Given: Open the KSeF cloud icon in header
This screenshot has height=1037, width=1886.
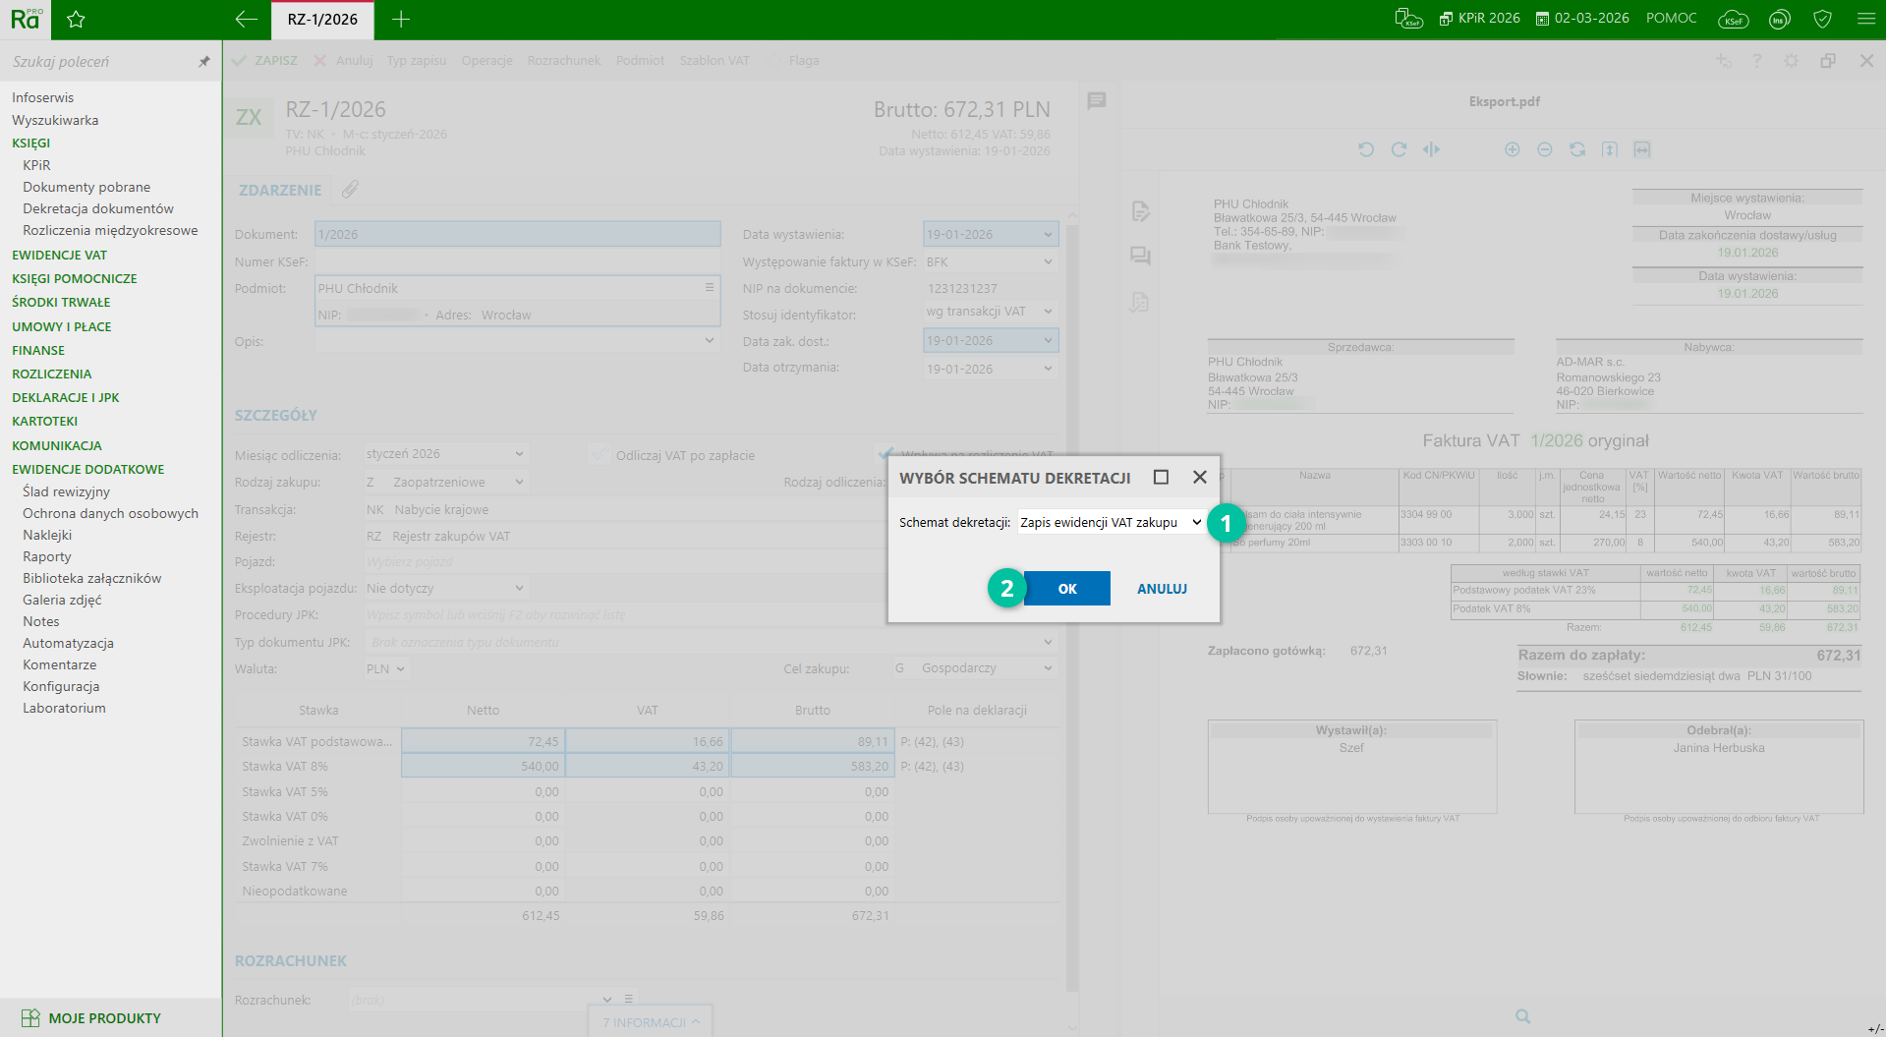Looking at the screenshot, I should click(x=1733, y=20).
